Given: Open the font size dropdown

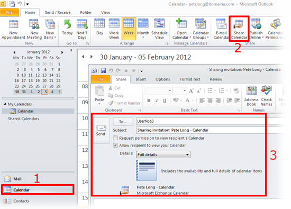Looking at the screenshot, I should point(185,90).
